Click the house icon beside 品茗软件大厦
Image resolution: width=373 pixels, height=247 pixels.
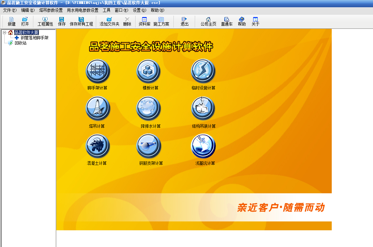(10, 32)
